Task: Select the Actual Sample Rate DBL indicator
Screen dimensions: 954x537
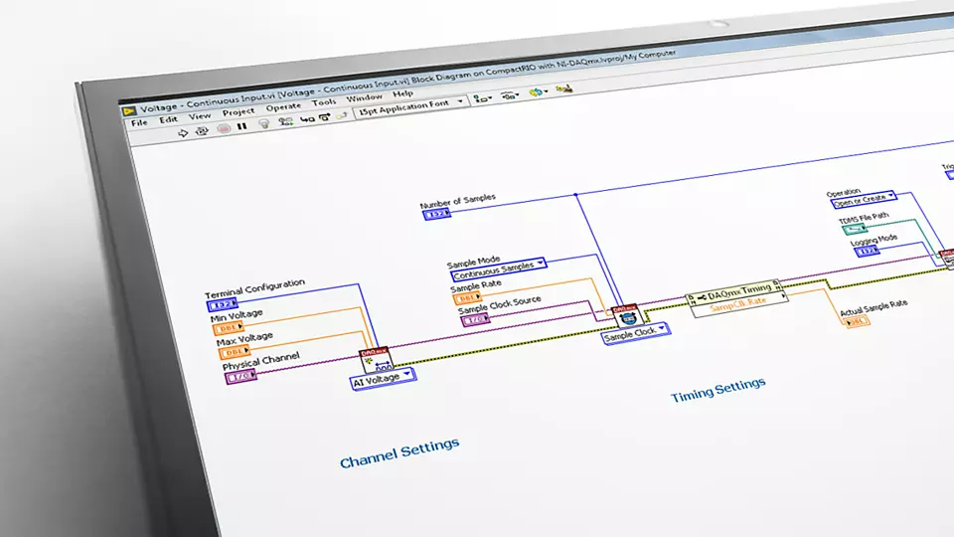Action: click(857, 321)
